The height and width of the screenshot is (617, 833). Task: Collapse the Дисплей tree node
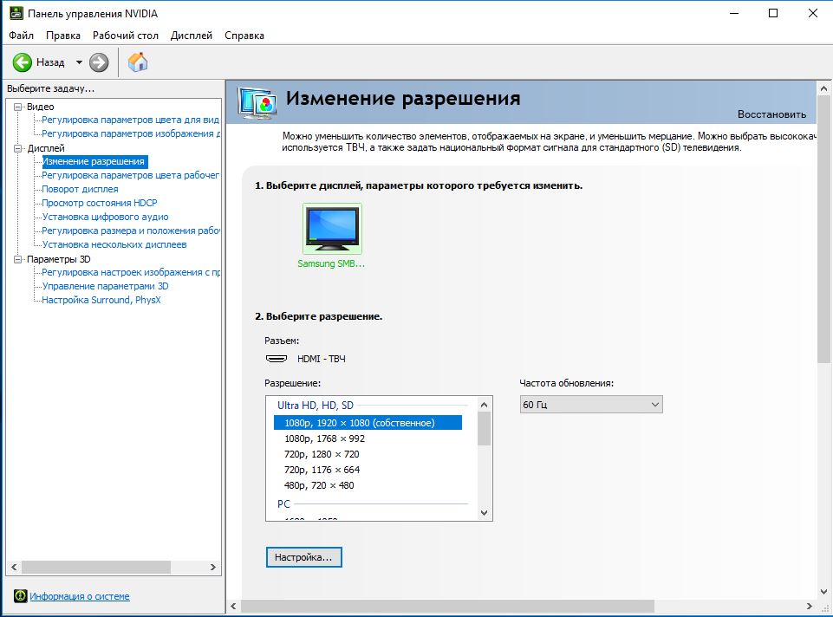[17, 148]
